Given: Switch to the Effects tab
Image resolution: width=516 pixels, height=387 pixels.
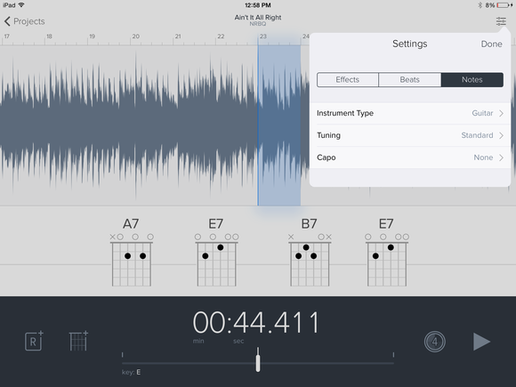Looking at the screenshot, I should tap(348, 80).
